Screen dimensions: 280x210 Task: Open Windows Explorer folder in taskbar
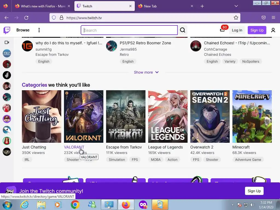click(x=41, y=205)
